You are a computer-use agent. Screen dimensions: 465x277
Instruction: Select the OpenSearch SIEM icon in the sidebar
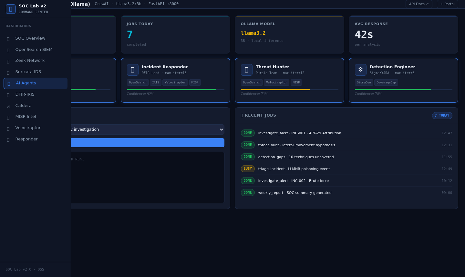click(8, 49)
